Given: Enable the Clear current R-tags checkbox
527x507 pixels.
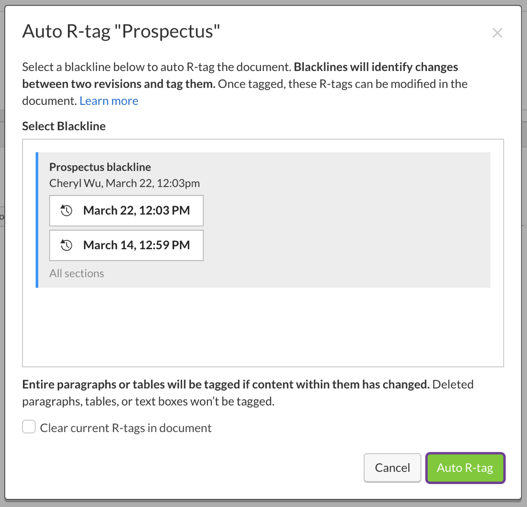Looking at the screenshot, I should pos(29,427).
